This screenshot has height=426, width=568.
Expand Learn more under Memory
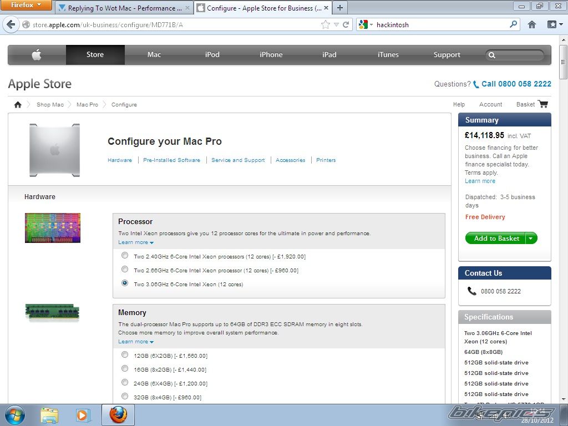[x=136, y=342]
